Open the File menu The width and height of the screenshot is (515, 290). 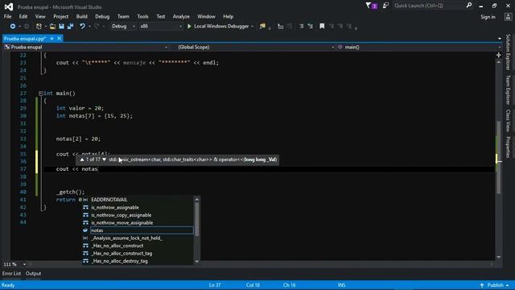[x=7, y=16]
